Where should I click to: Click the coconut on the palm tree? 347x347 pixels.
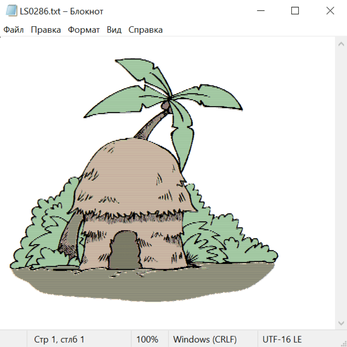pos(166,105)
